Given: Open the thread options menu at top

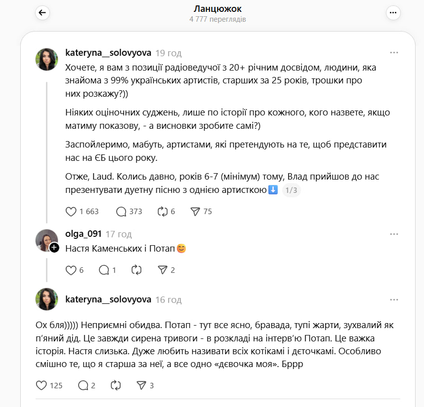Looking at the screenshot, I should 393,13.
